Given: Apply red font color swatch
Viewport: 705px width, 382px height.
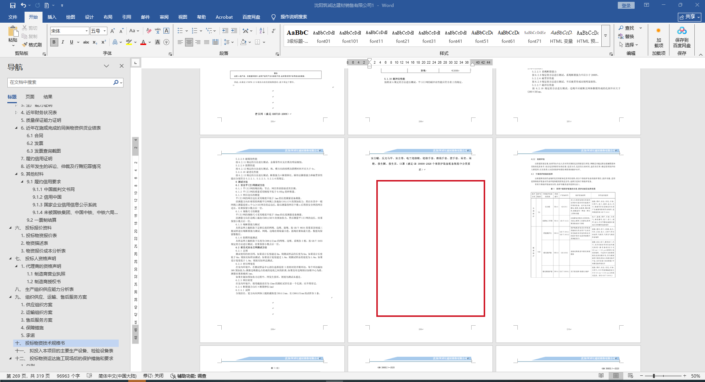Looking at the screenshot, I should point(143,42).
